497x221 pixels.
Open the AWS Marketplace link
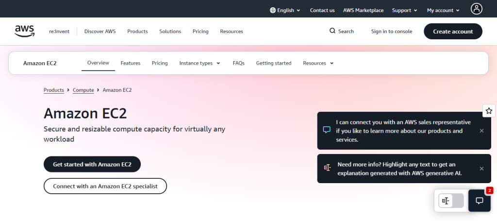pyautogui.click(x=363, y=10)
